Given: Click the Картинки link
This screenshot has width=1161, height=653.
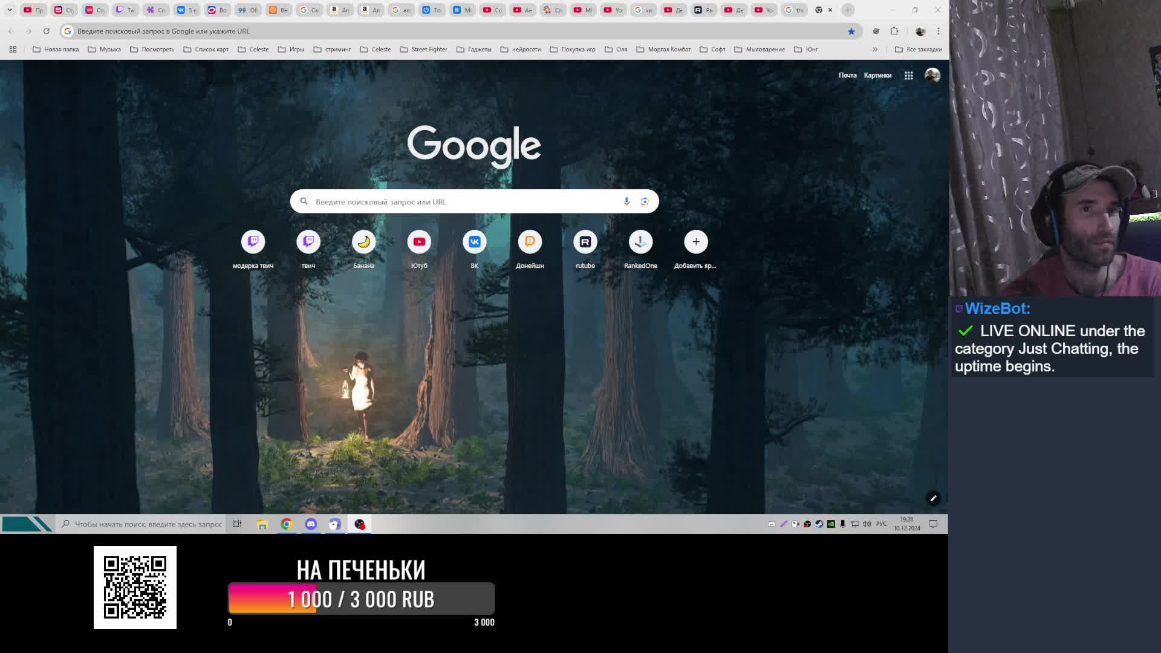Looking at the screenshot, I should coord(877,76).
